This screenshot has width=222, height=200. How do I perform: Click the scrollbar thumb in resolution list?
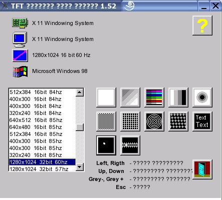tap(80, 127)
